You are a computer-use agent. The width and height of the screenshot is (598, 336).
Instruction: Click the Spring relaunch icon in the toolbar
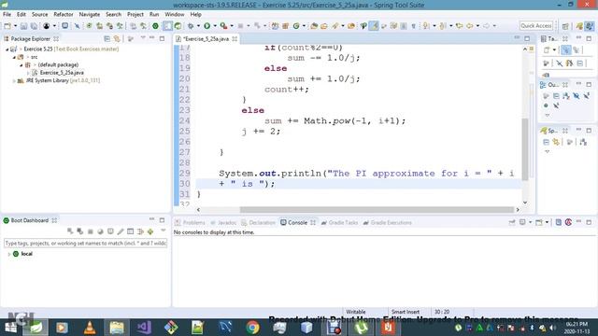point(178,26)
